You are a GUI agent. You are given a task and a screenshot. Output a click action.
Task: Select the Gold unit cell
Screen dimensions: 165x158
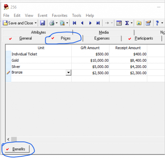click(x=41, y=60)
